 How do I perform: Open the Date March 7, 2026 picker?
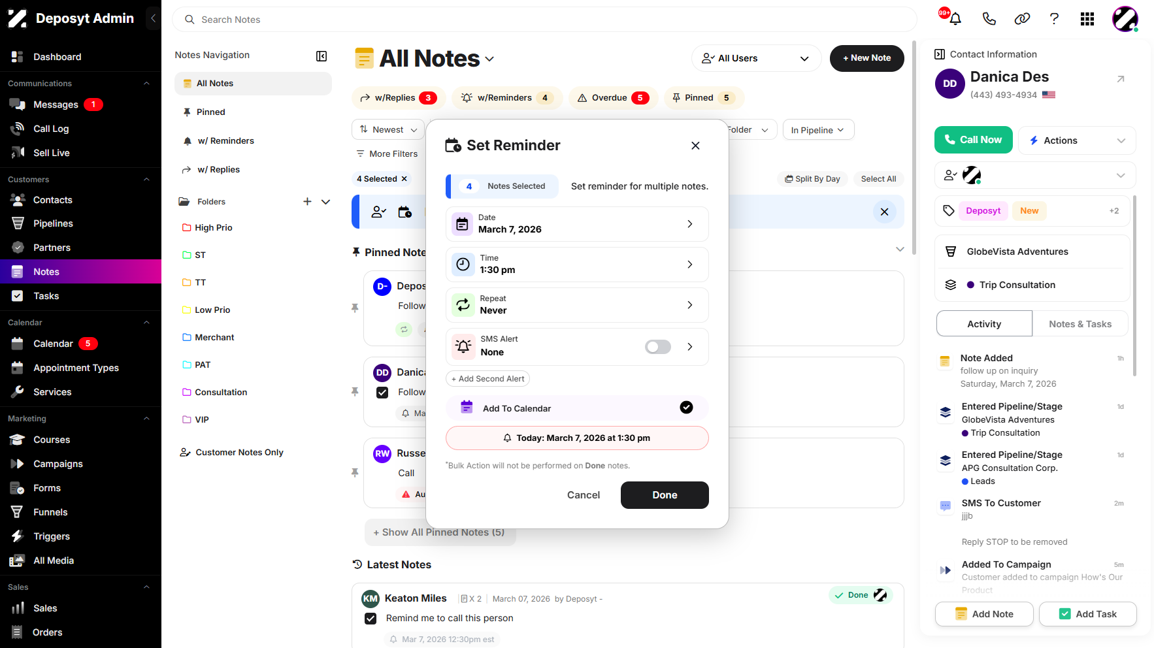point(577,224)
